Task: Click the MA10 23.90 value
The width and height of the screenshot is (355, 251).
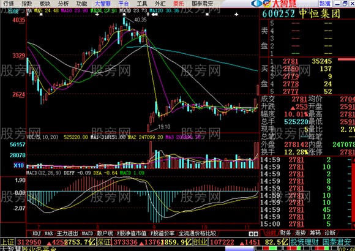Action: [x=75, y=10]
